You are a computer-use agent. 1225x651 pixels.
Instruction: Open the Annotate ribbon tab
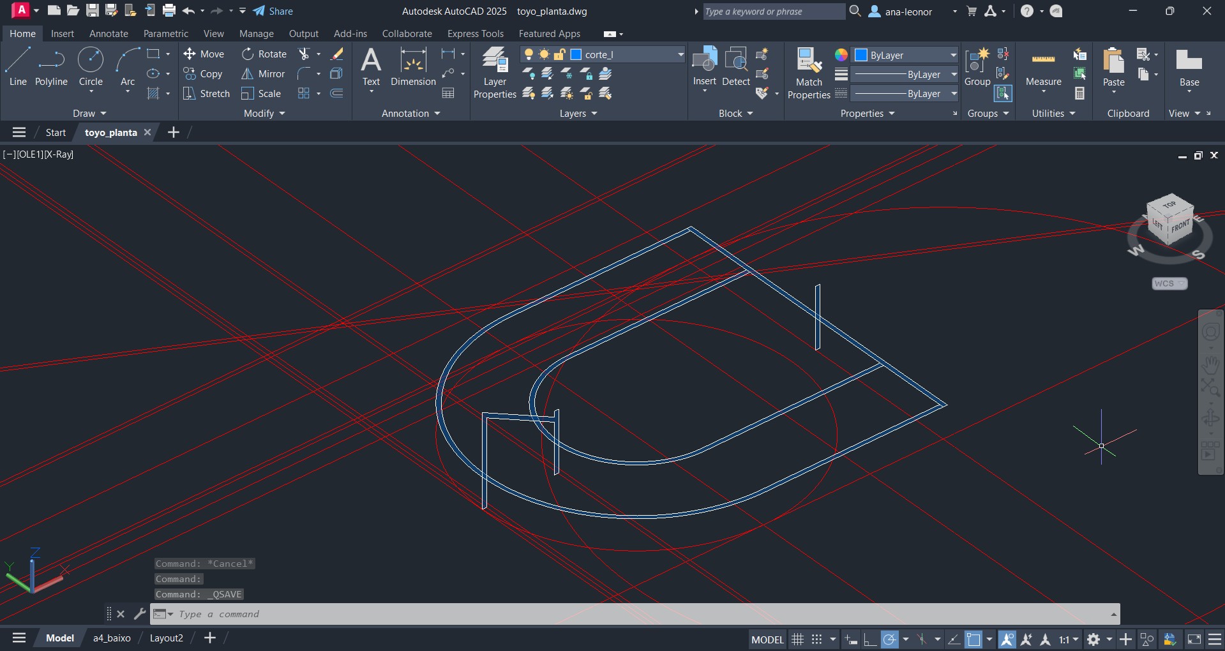[x=109, y=34]
